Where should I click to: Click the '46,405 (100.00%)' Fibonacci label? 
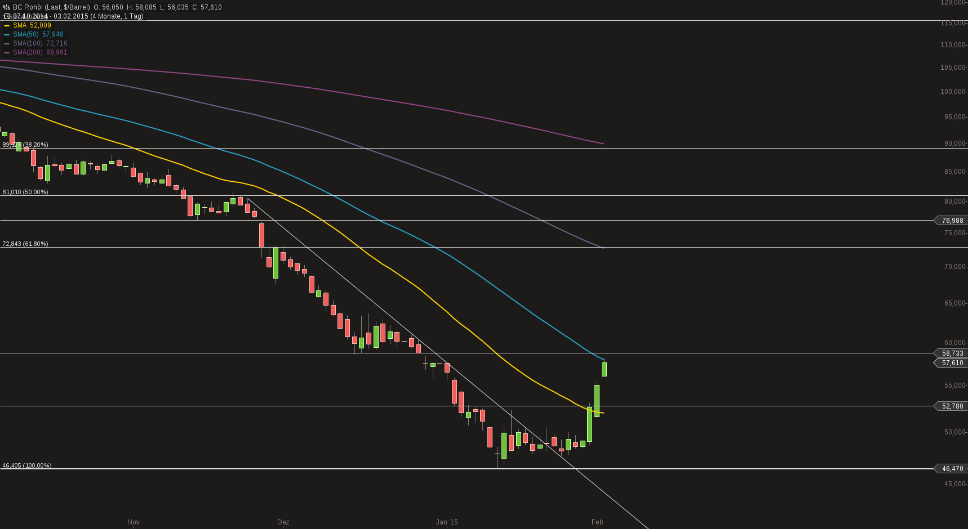27,465
